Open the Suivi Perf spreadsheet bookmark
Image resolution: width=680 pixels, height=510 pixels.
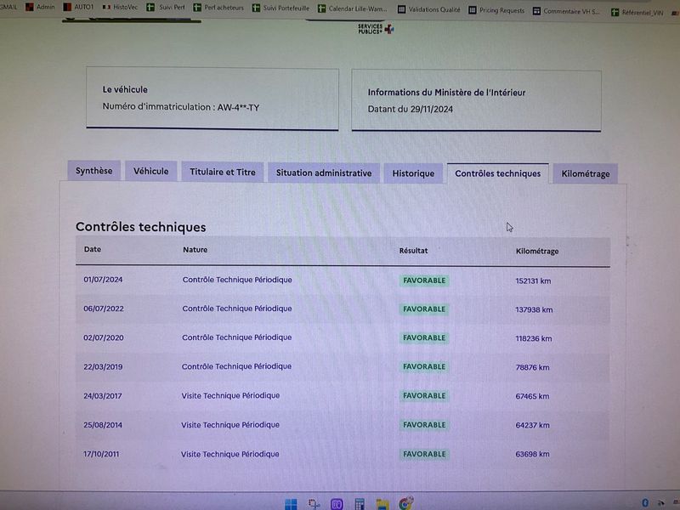pos(166,7)
